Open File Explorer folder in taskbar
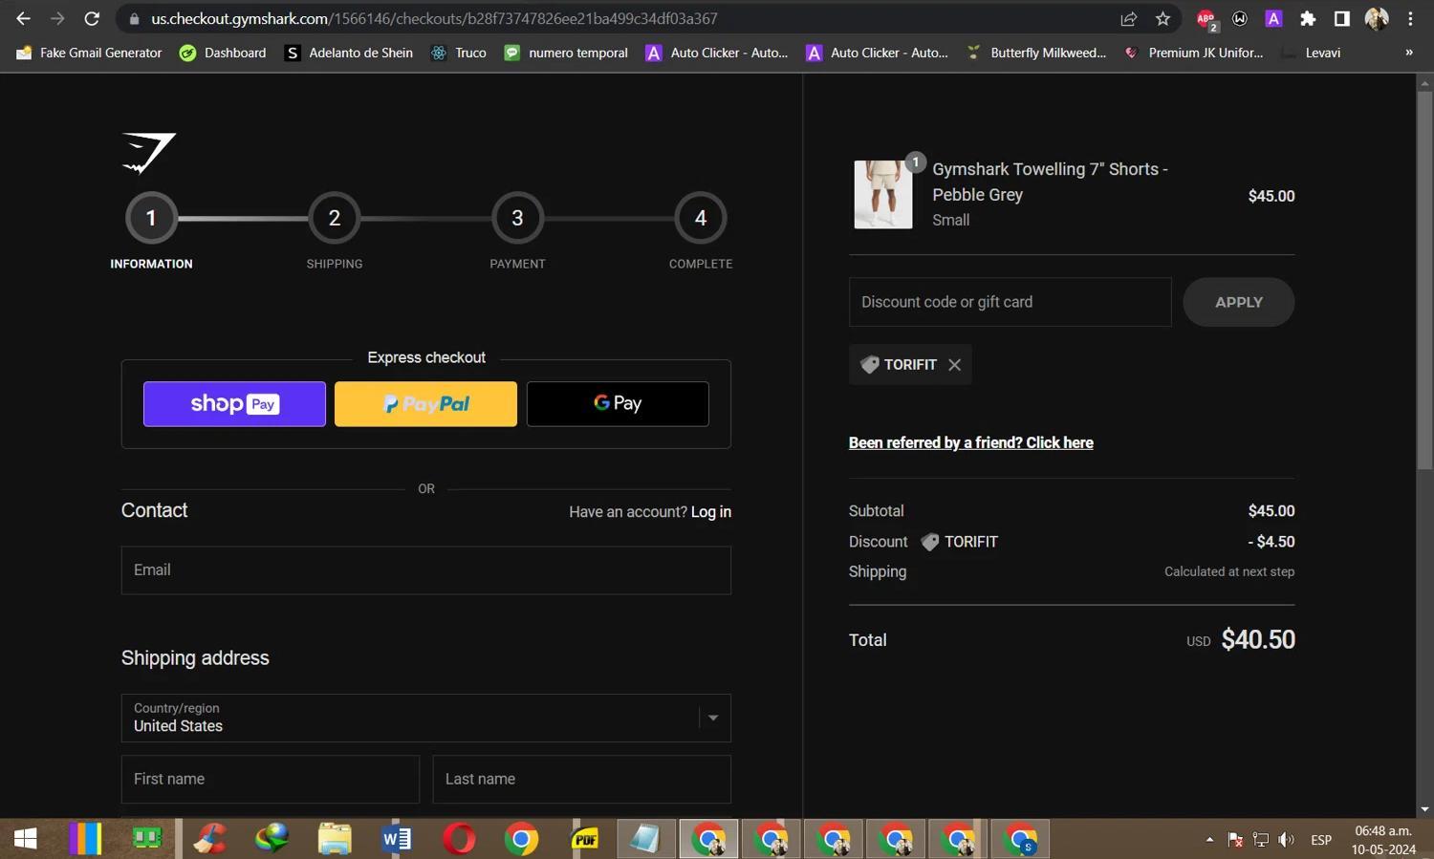This screenshot has height=859, width=1434. [335, 839]
